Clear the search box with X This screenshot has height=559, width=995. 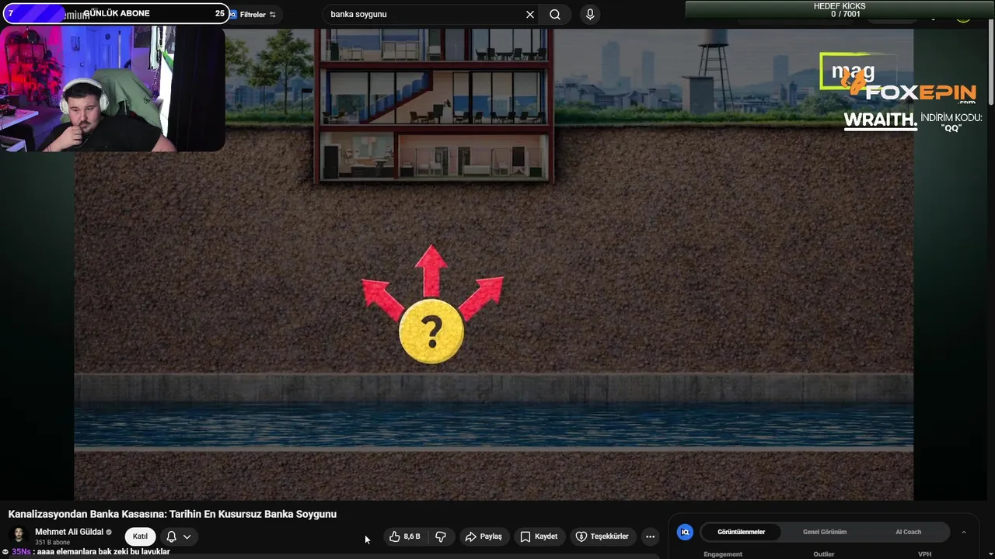click(x=530, y=14)
